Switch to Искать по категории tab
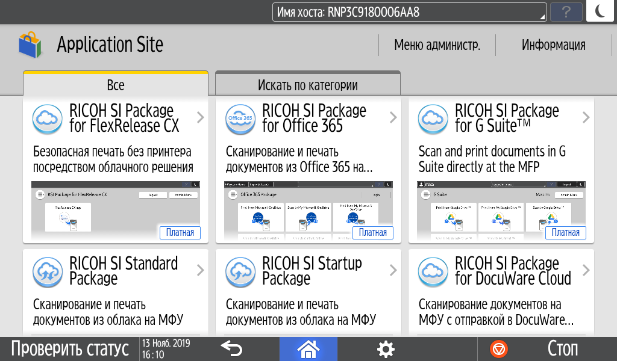The height and width of the screenshot is (361, 617). point(308,84)
